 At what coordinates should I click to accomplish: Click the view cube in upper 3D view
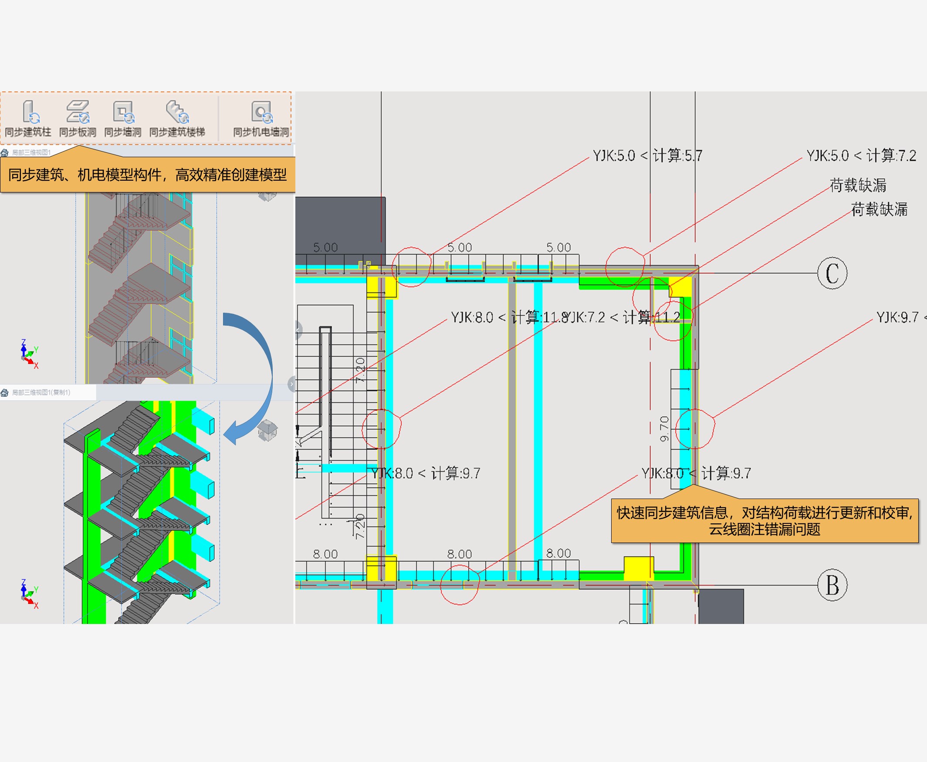click(x=267, y=197)
